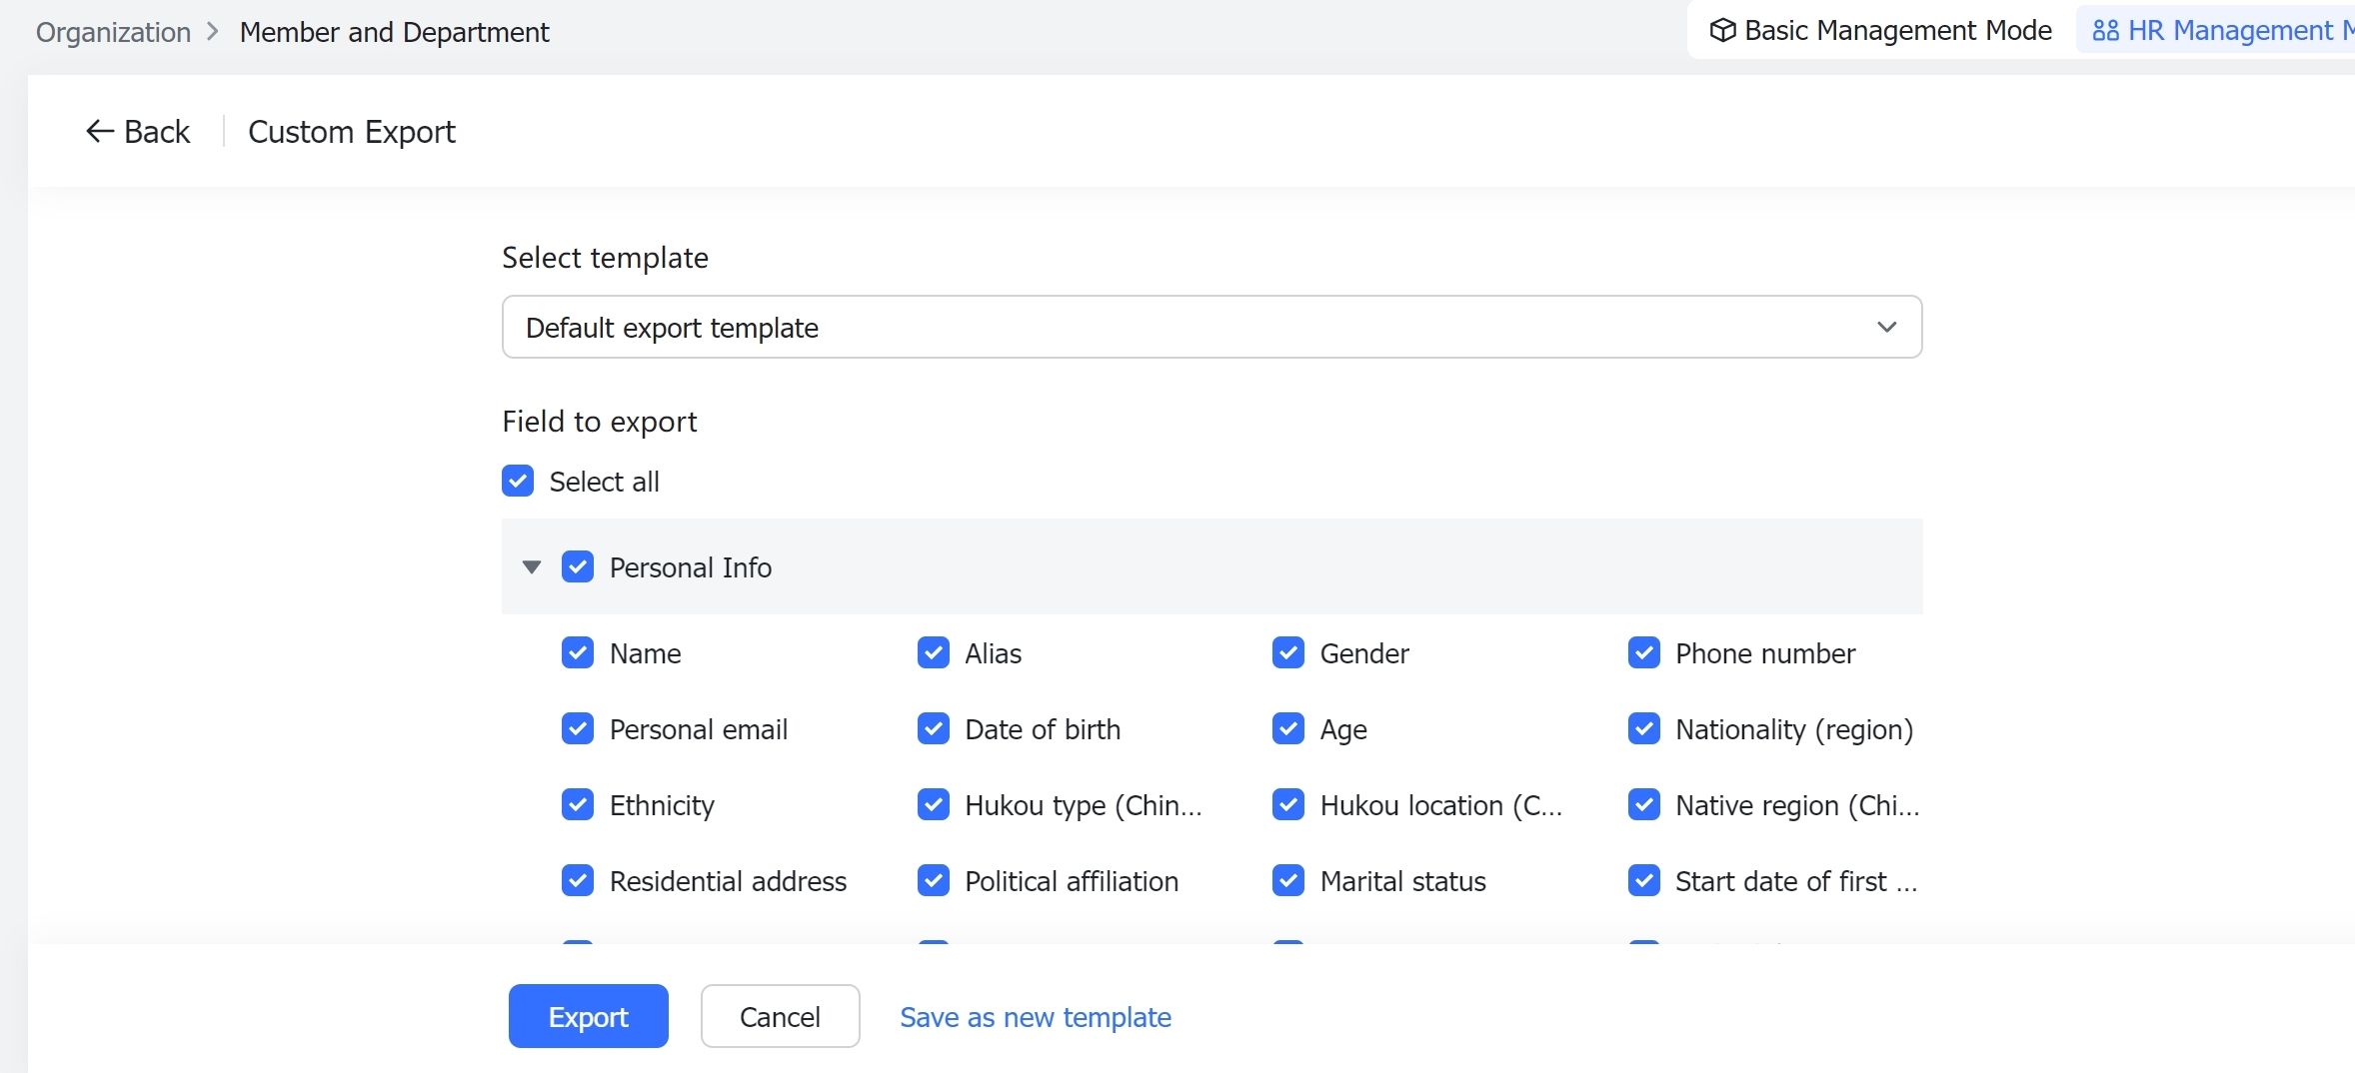Screen dimensions: 2355x1073
Task: Go to Organization breadcrumb
Action: pyautogui.click(x=113, y=32)
